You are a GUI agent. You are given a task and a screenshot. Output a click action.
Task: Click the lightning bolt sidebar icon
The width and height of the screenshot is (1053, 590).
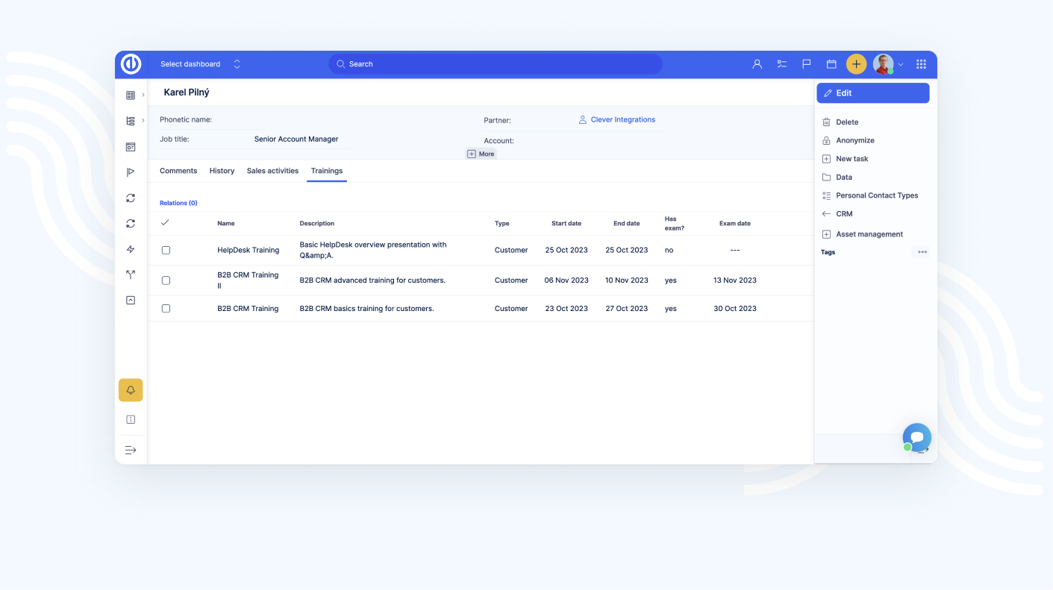[131, 249]
